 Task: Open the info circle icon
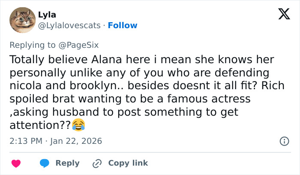click(284, 141)
